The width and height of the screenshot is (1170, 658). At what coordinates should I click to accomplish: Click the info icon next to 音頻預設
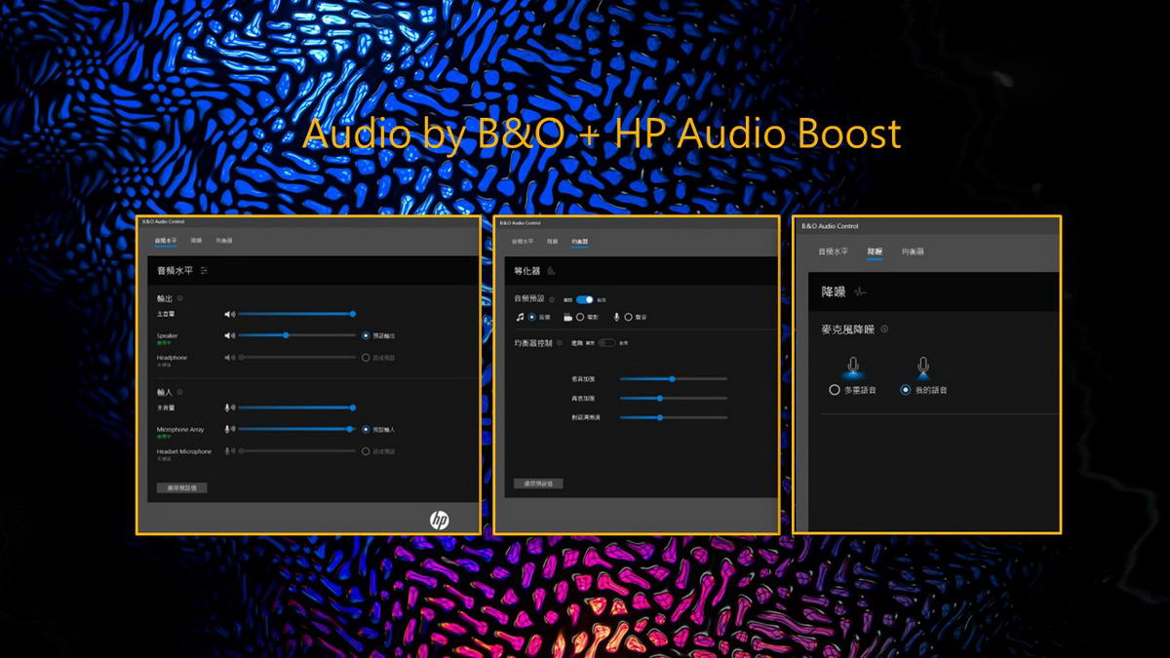click(x=552, y=299)
